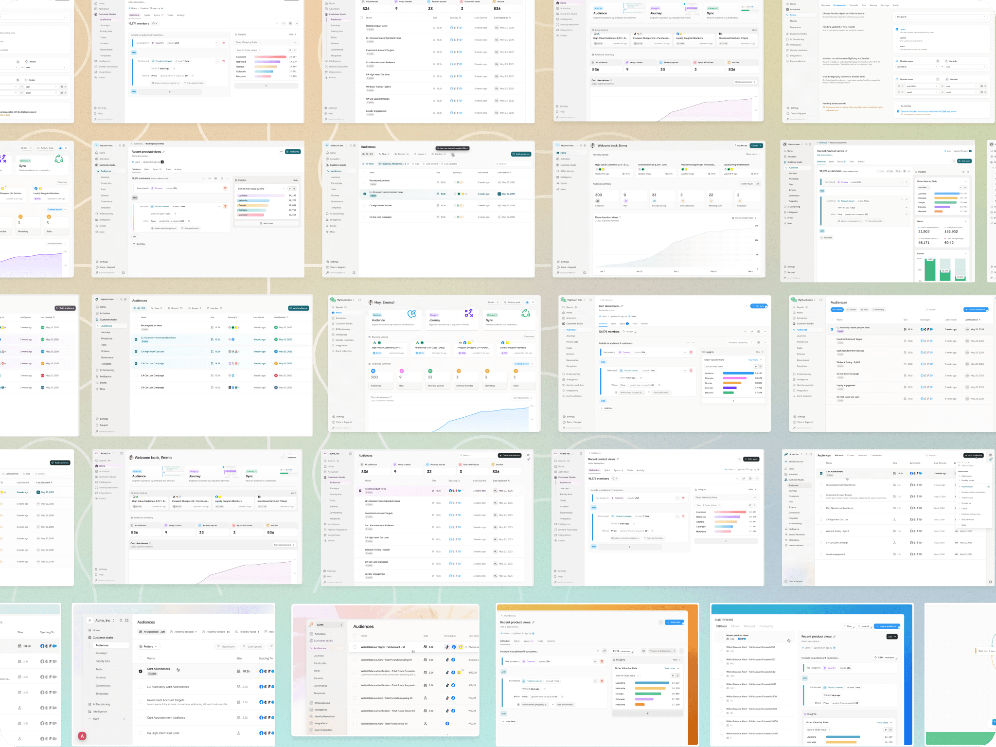This screenshot has height=747, width=996.
Task: Open the Folders dropdown
Action: point(148,646)
